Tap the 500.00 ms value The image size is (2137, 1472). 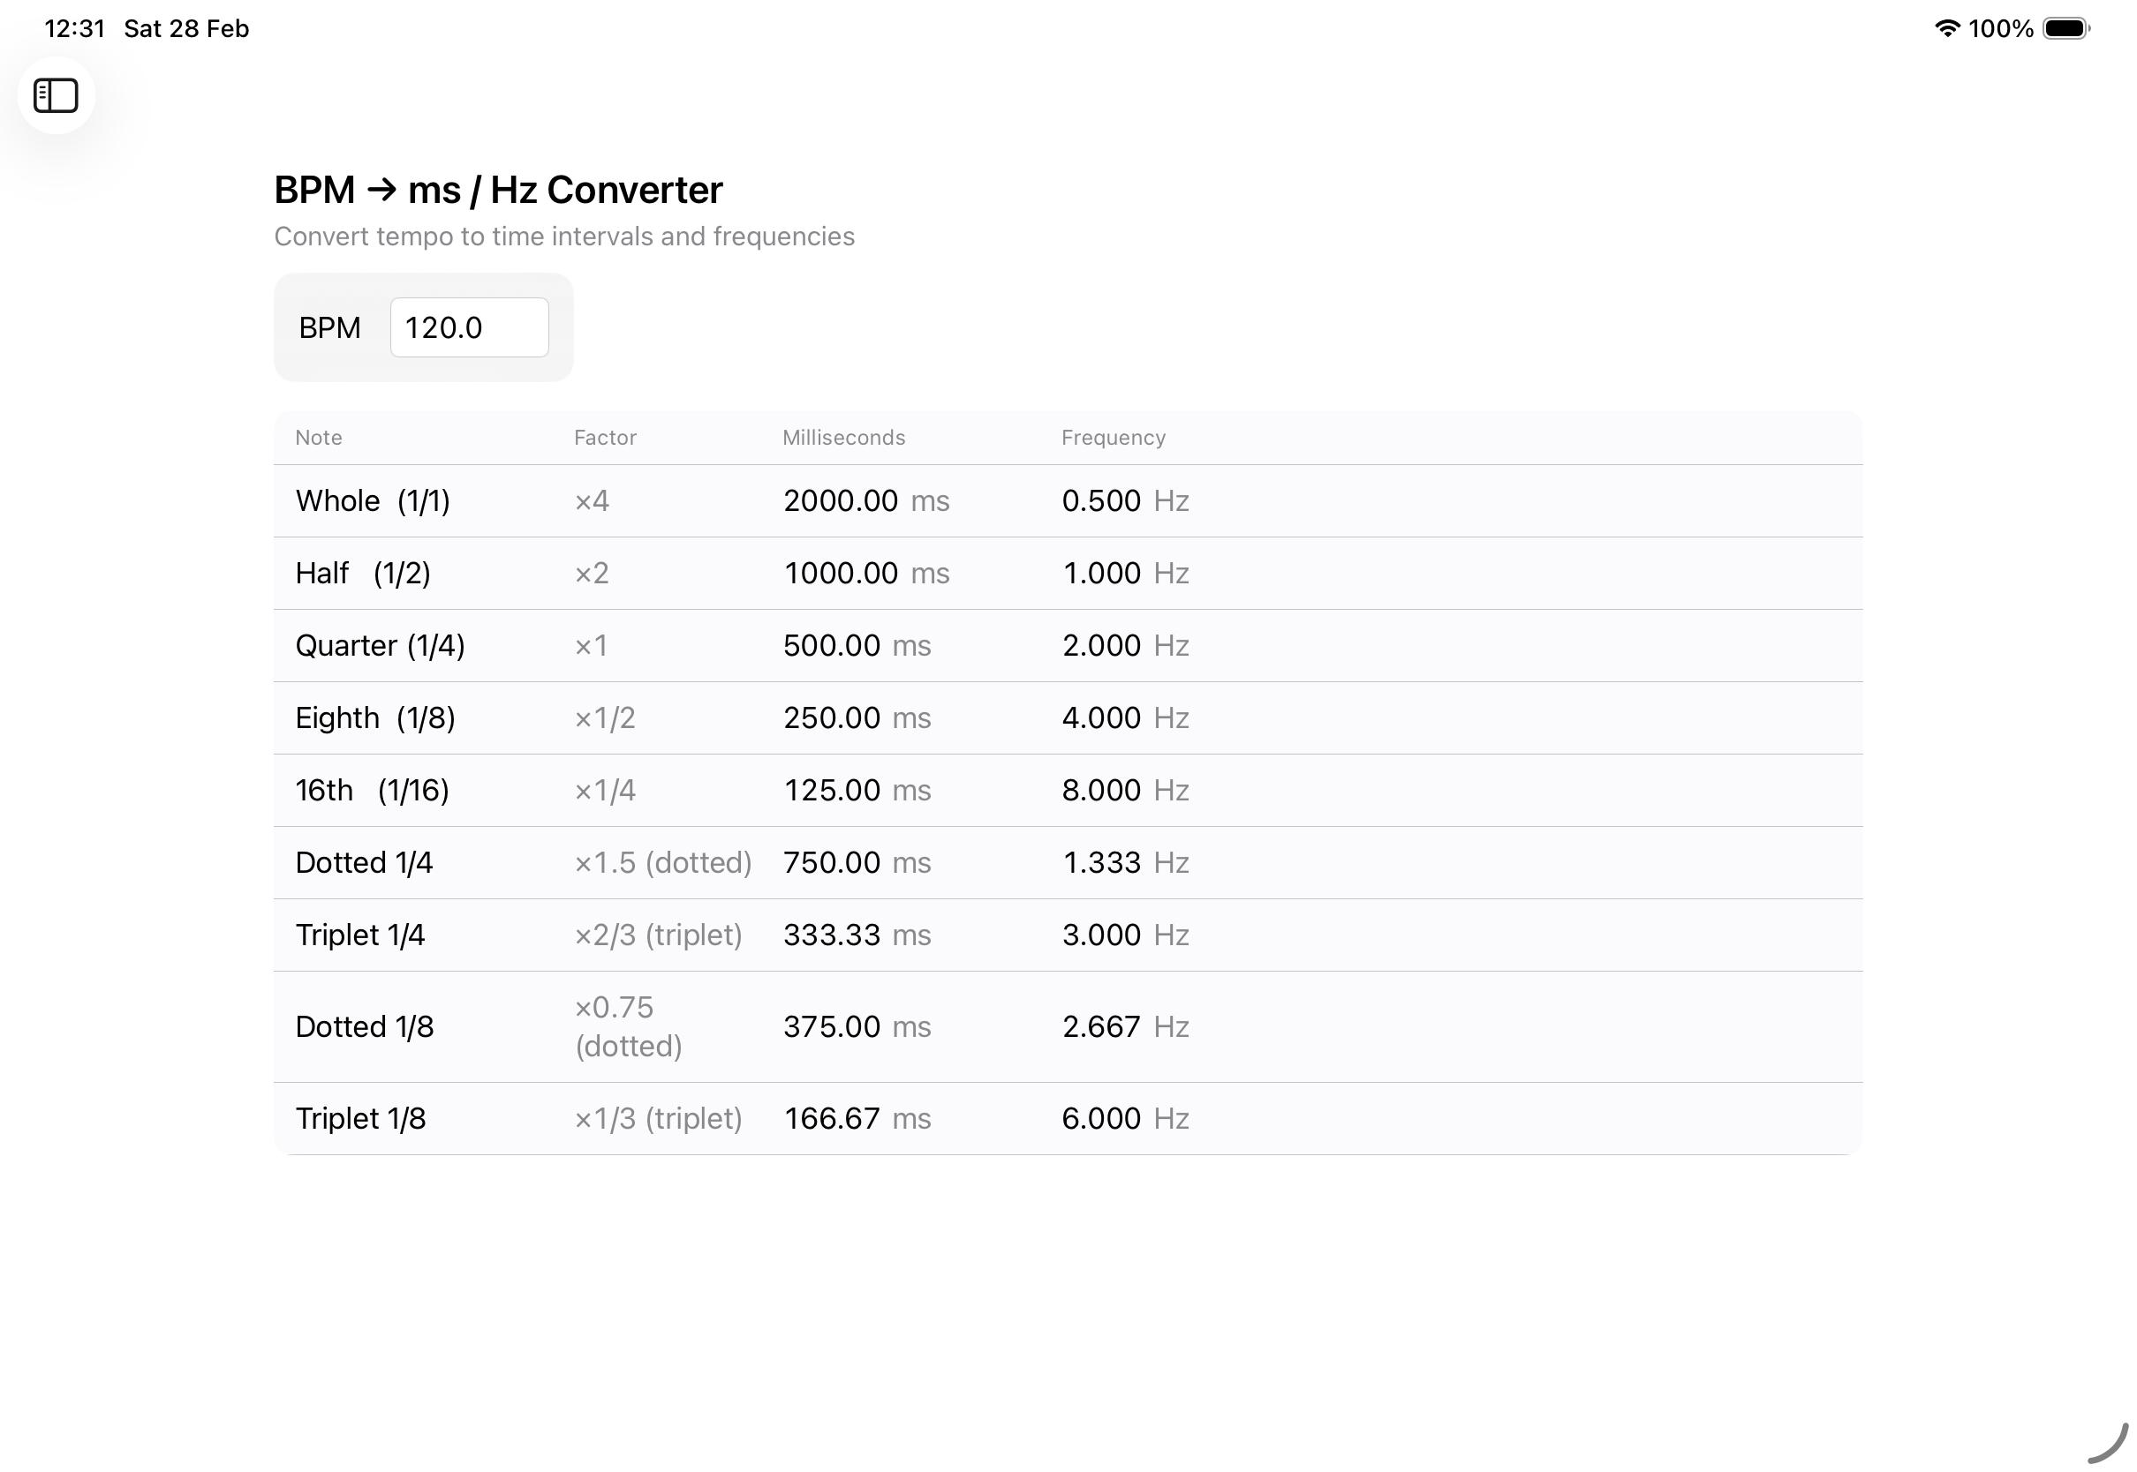[857, 646]
